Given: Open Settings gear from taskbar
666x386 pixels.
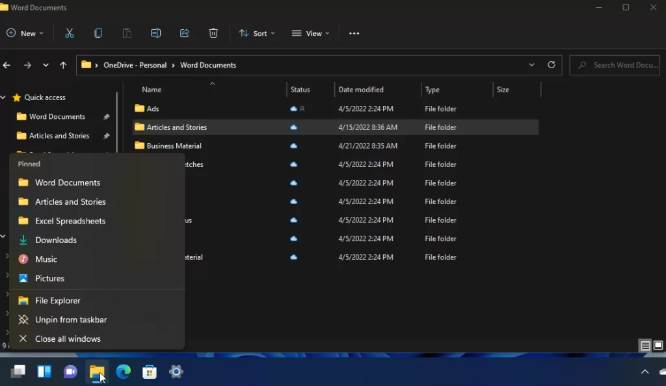Looking at the screenshot, I should [176, 372].
